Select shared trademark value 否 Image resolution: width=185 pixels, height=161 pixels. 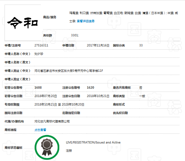(141, 88)
